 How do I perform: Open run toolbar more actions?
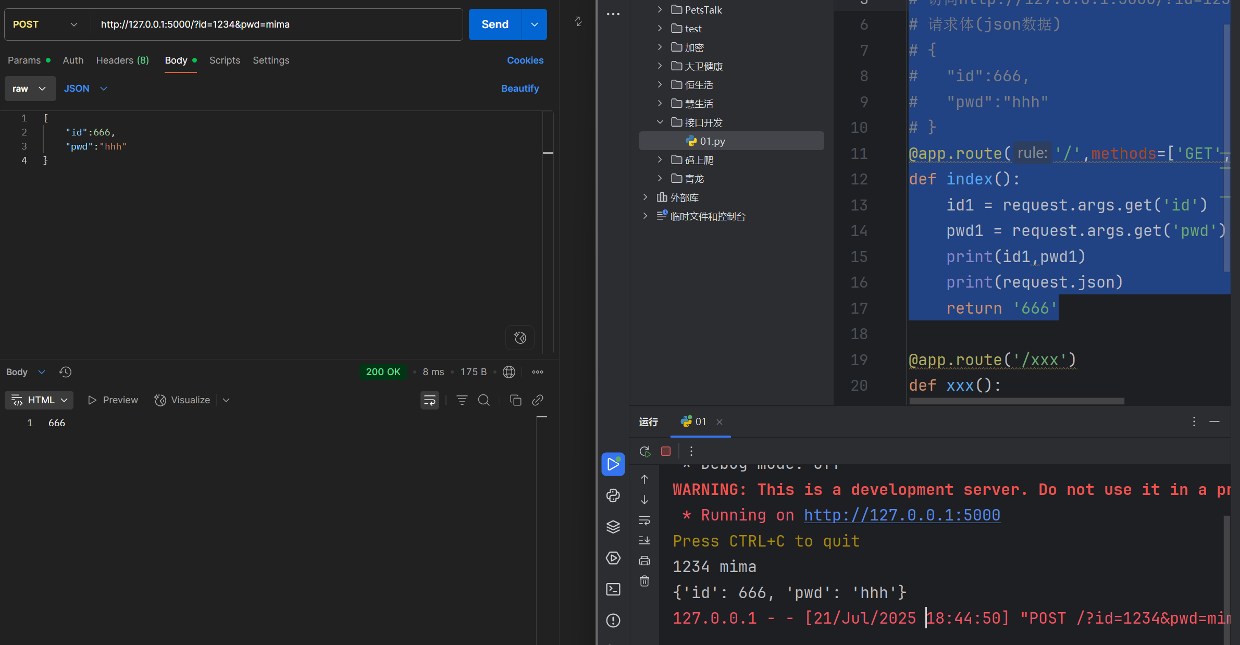click(691, 451)
